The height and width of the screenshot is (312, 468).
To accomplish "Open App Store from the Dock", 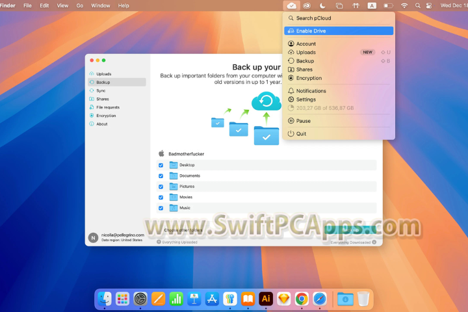I will tap(212, 298).
